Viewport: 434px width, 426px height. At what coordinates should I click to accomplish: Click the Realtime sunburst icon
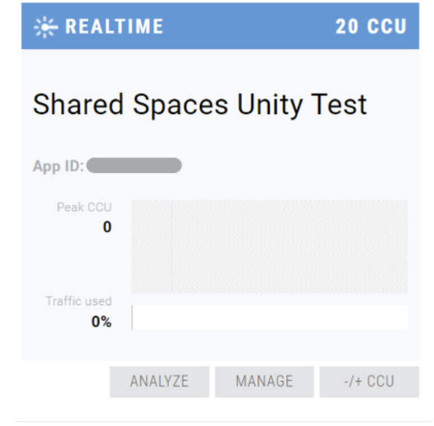coord(44,27)
